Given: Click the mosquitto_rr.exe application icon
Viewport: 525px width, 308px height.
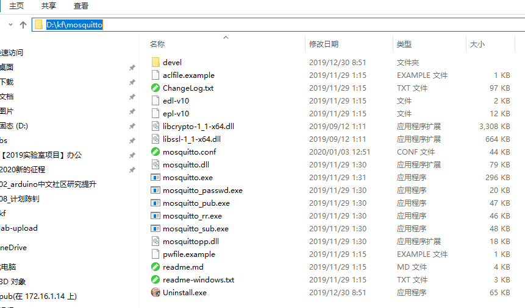Looking at the screenshot, I should [155, 215].
